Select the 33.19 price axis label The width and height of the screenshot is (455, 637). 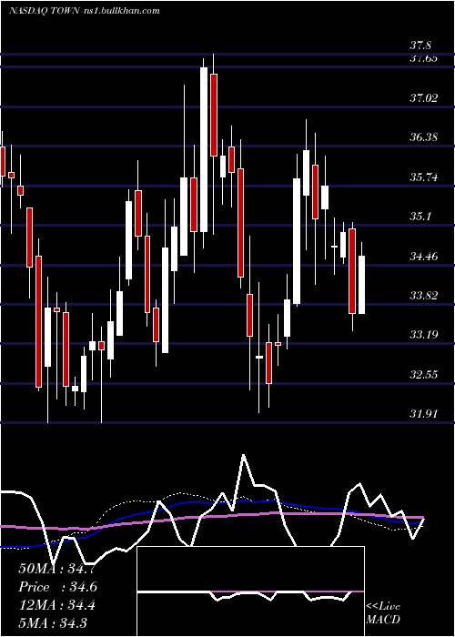click(424, 335)
